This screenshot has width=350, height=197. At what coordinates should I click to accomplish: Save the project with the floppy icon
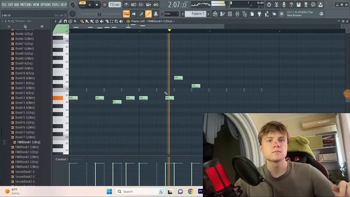pyautogui.click(x=299, y=4)
